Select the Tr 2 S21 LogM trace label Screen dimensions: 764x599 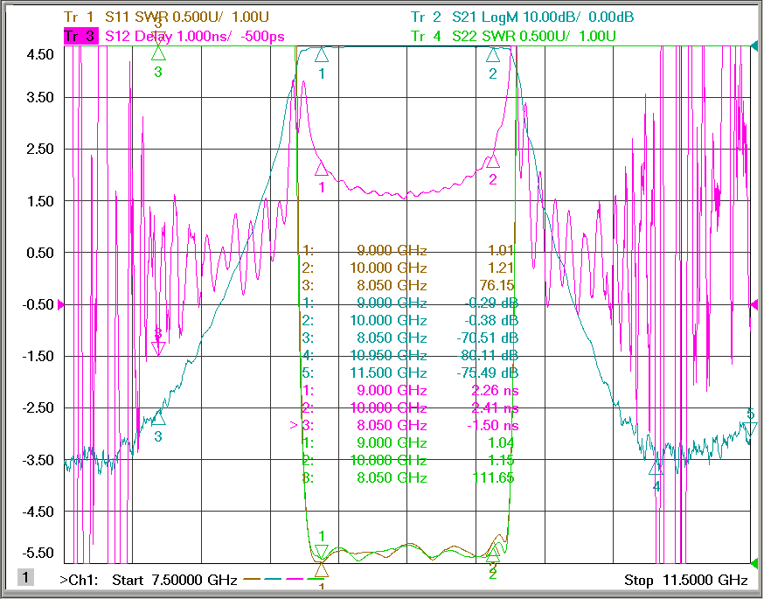coord(522,17)
